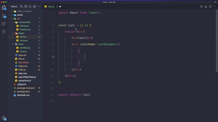Open App.css file

[22, 55]
